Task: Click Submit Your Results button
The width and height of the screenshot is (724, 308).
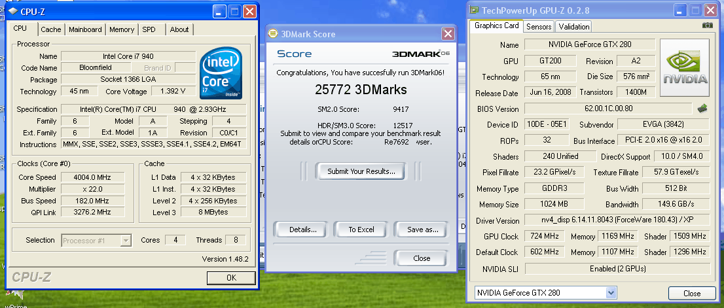Action: tap(361, 171)
